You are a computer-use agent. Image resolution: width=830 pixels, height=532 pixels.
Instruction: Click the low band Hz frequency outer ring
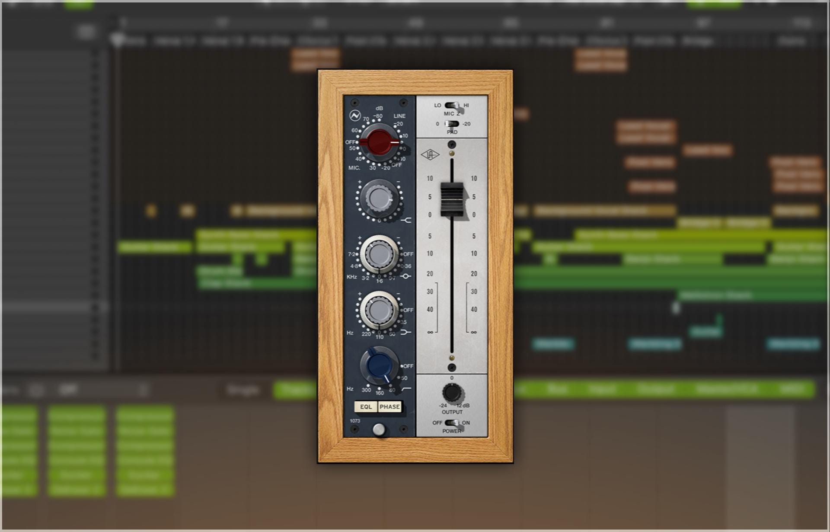point(379,310)
